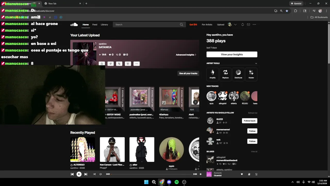The image size is (330, 186).
Task: Open the Replace artist tool
Action: tap(225, 74)
